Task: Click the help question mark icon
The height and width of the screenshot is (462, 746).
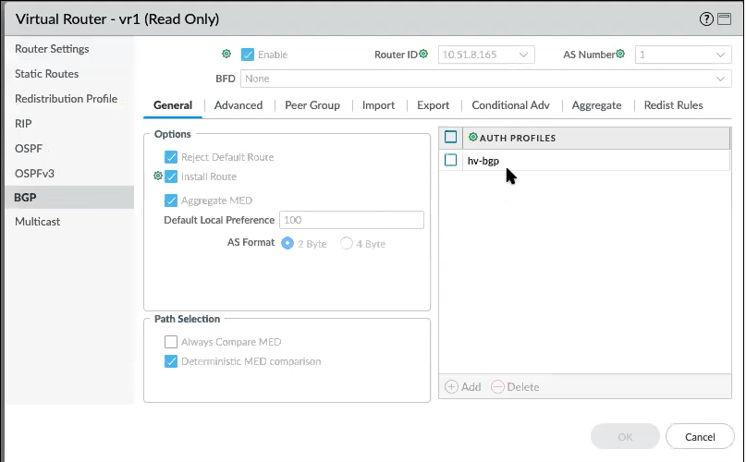Action: pos(707,18)
